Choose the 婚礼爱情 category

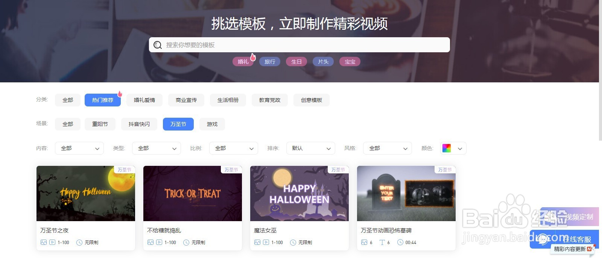coord(144,100)
